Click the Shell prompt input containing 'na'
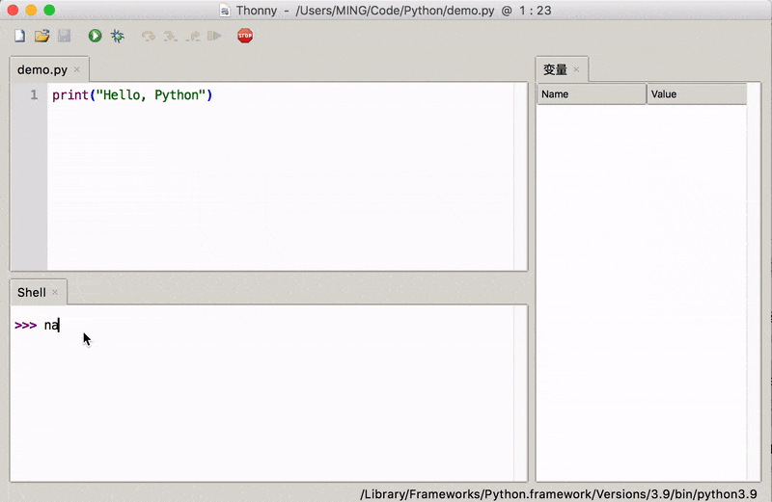 (52, 325)
